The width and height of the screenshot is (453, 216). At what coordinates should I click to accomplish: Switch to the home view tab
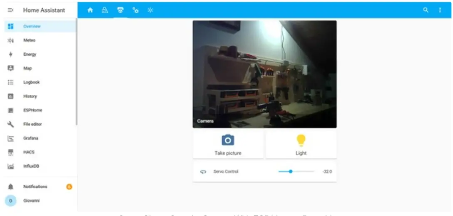[x=90, y=10]
